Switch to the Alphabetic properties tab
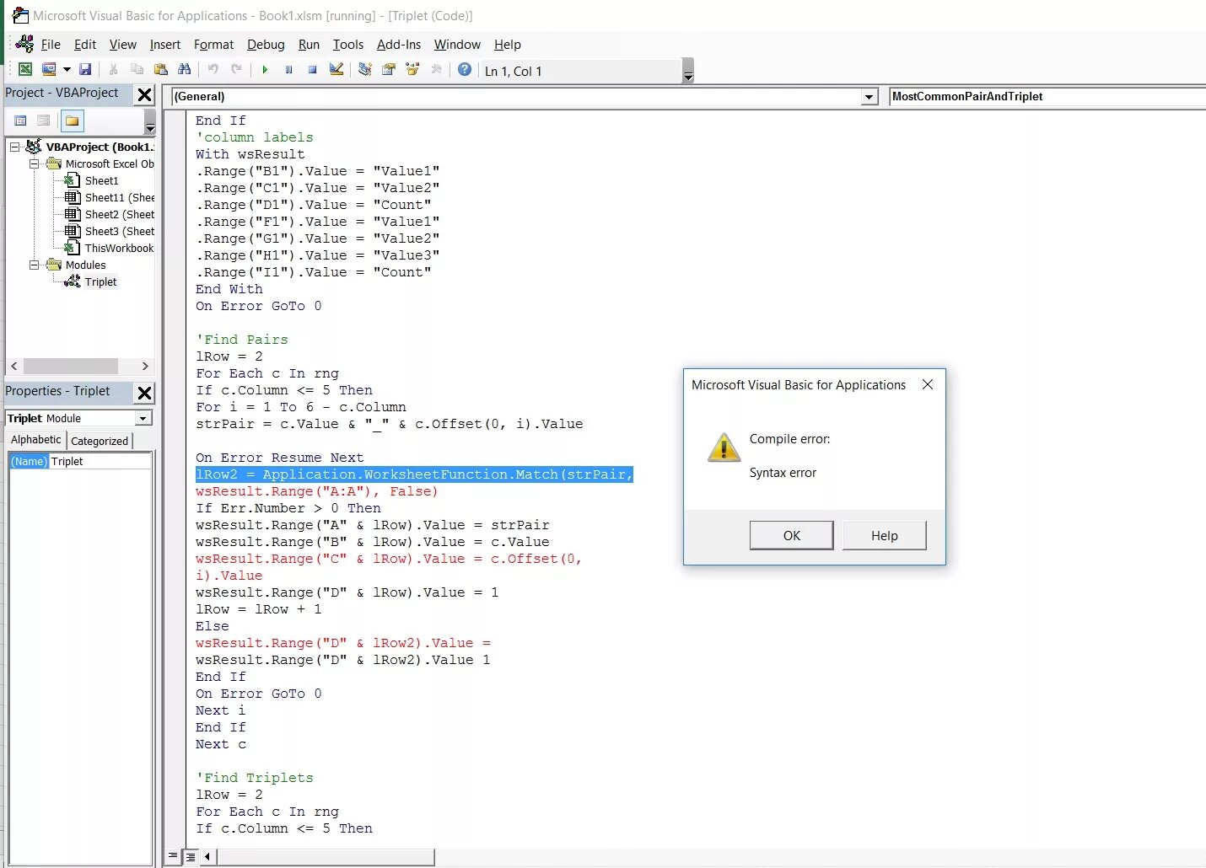This screenshot has height=868, width=1206. click(x=35, y=439)
